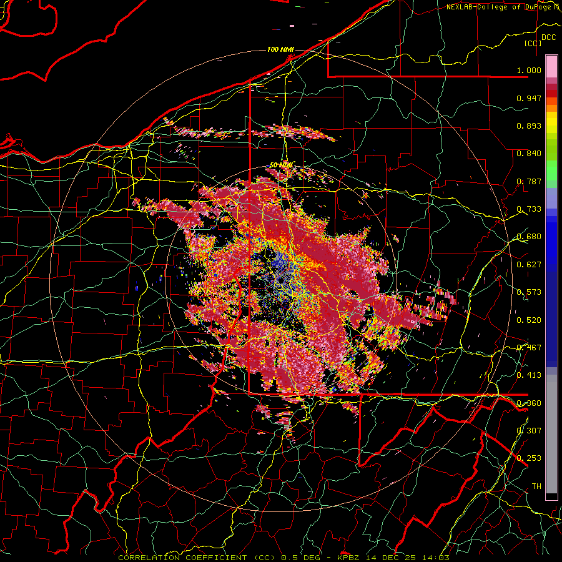Click the 0.413 scale value
The image size is (562, 562).
pyautogui.click(x=529, y=375)
